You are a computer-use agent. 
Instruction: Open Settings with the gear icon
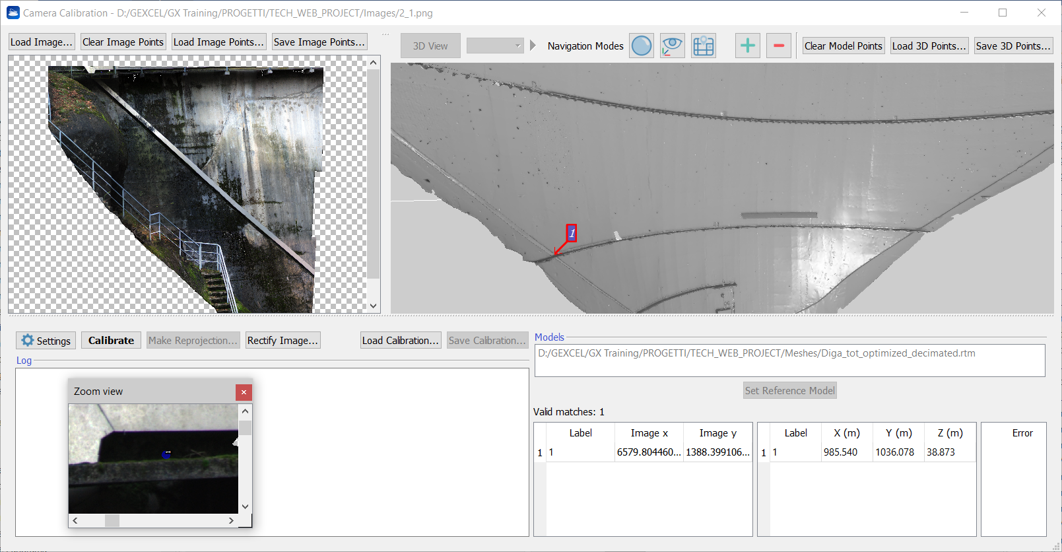[x=46, y=341]
